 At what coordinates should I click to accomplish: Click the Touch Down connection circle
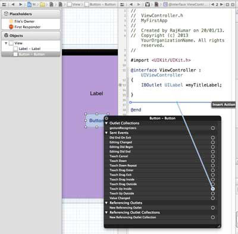coord(213,161)
